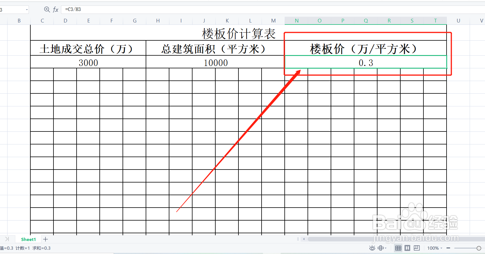Screen dimensions: 485x254
Task: Click the 楼板价（万/平方米） header cell
Action: pyautogui.click(x=366, y=48)
